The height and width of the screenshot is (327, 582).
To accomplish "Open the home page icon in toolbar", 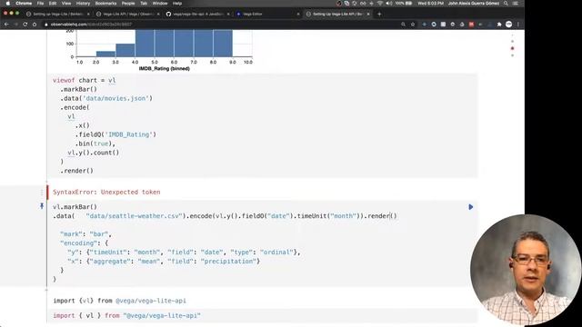I will (x=35, y=25).
